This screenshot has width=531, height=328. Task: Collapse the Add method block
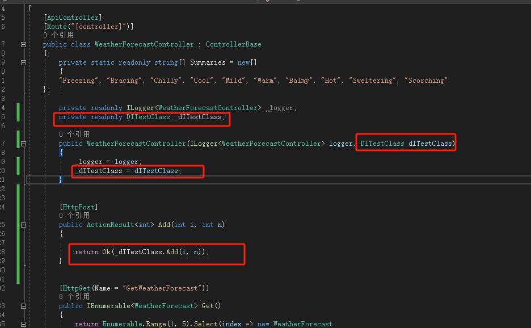pos(23,225)
